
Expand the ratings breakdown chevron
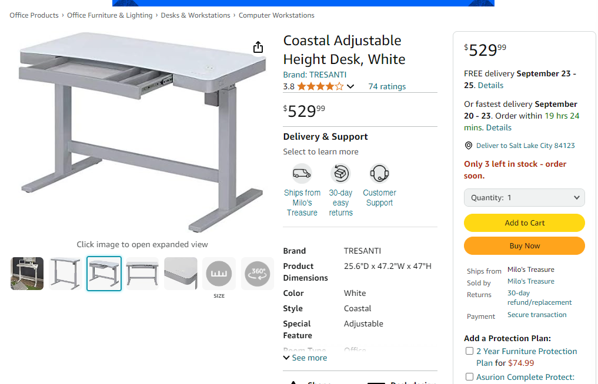click(350, 86)
